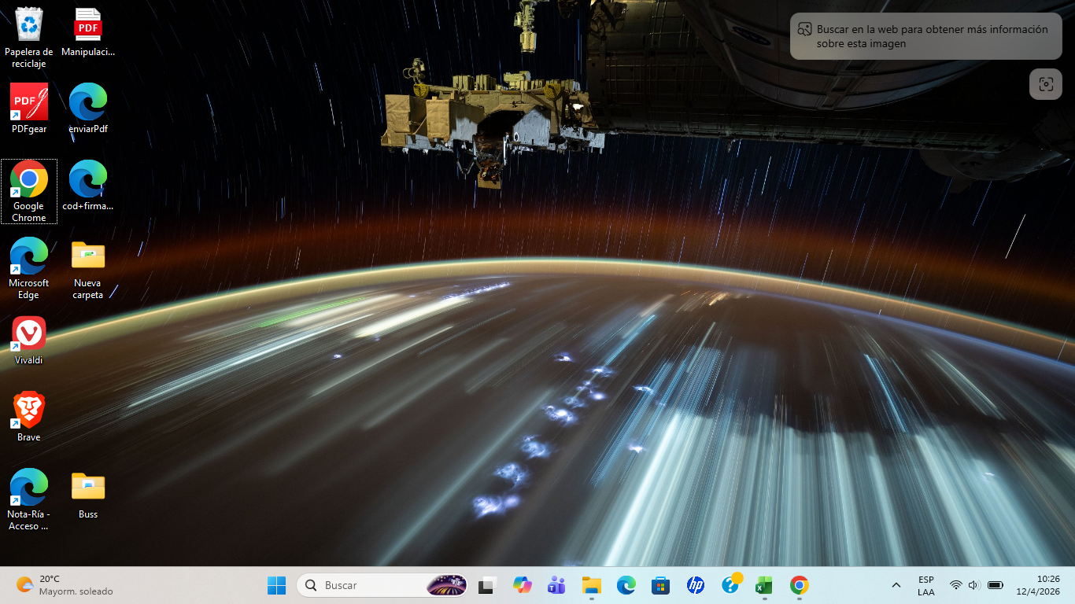Open Microsoft Store from the taskbar
This screenshot has height=604, width=1075.
(x=660, y=585)
